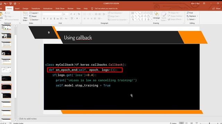Viewport: 222px width, 124px height.
Task: Select the straight Line shape
Action: pyautogui.click(x=136, y=13)
